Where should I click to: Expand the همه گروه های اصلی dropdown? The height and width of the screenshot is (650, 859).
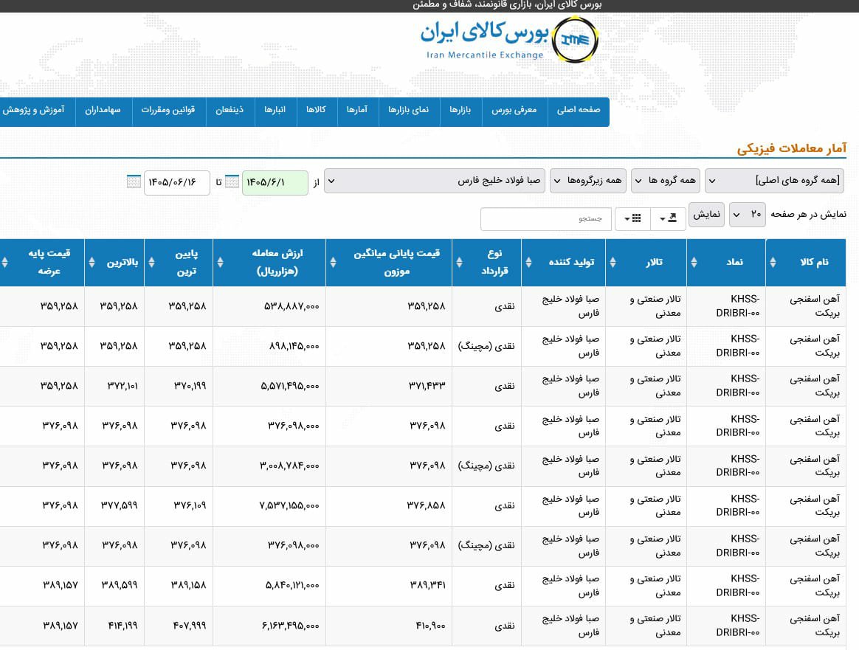(x=774, y=181)
